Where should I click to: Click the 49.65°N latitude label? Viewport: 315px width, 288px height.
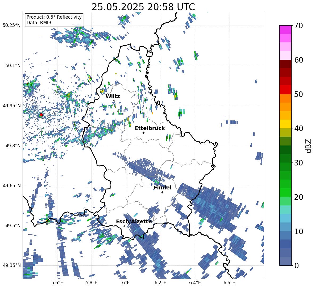[11, 186]
